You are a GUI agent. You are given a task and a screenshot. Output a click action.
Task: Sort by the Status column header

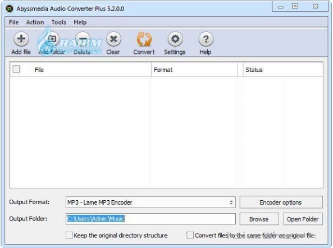[282, 70]
